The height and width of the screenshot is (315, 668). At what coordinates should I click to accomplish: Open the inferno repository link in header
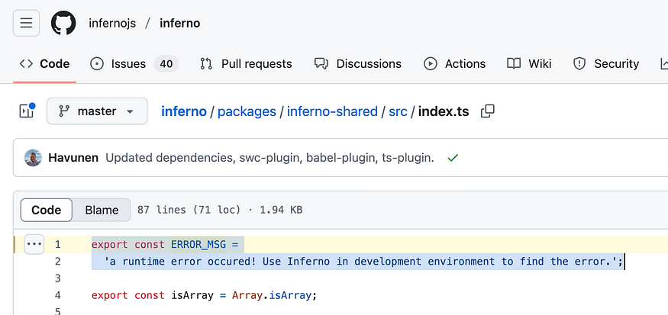pos(179,23)
